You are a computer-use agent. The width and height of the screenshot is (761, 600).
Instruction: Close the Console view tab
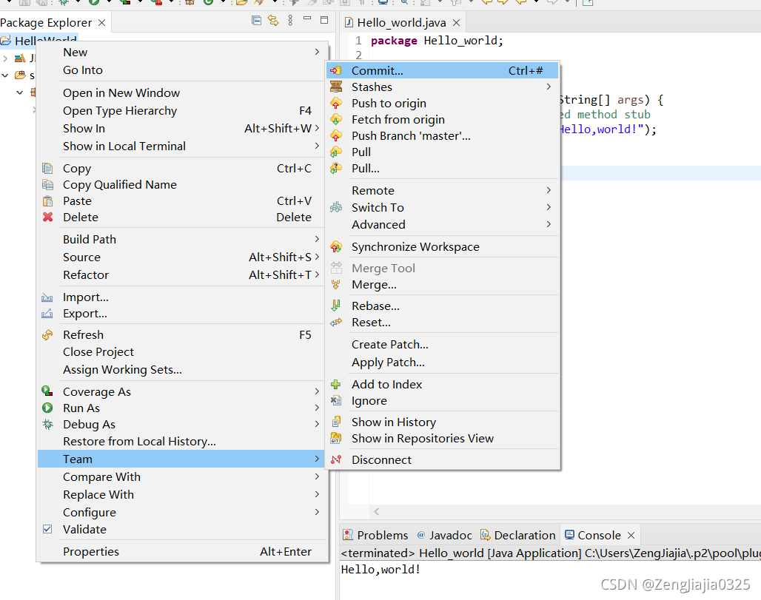(631, 535)
